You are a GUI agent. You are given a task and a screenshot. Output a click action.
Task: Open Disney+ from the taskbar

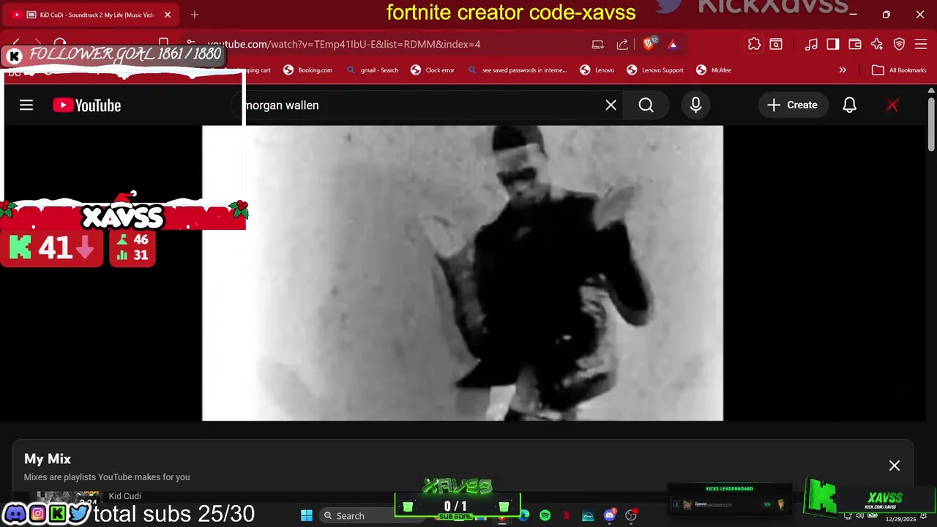[588, 515]
